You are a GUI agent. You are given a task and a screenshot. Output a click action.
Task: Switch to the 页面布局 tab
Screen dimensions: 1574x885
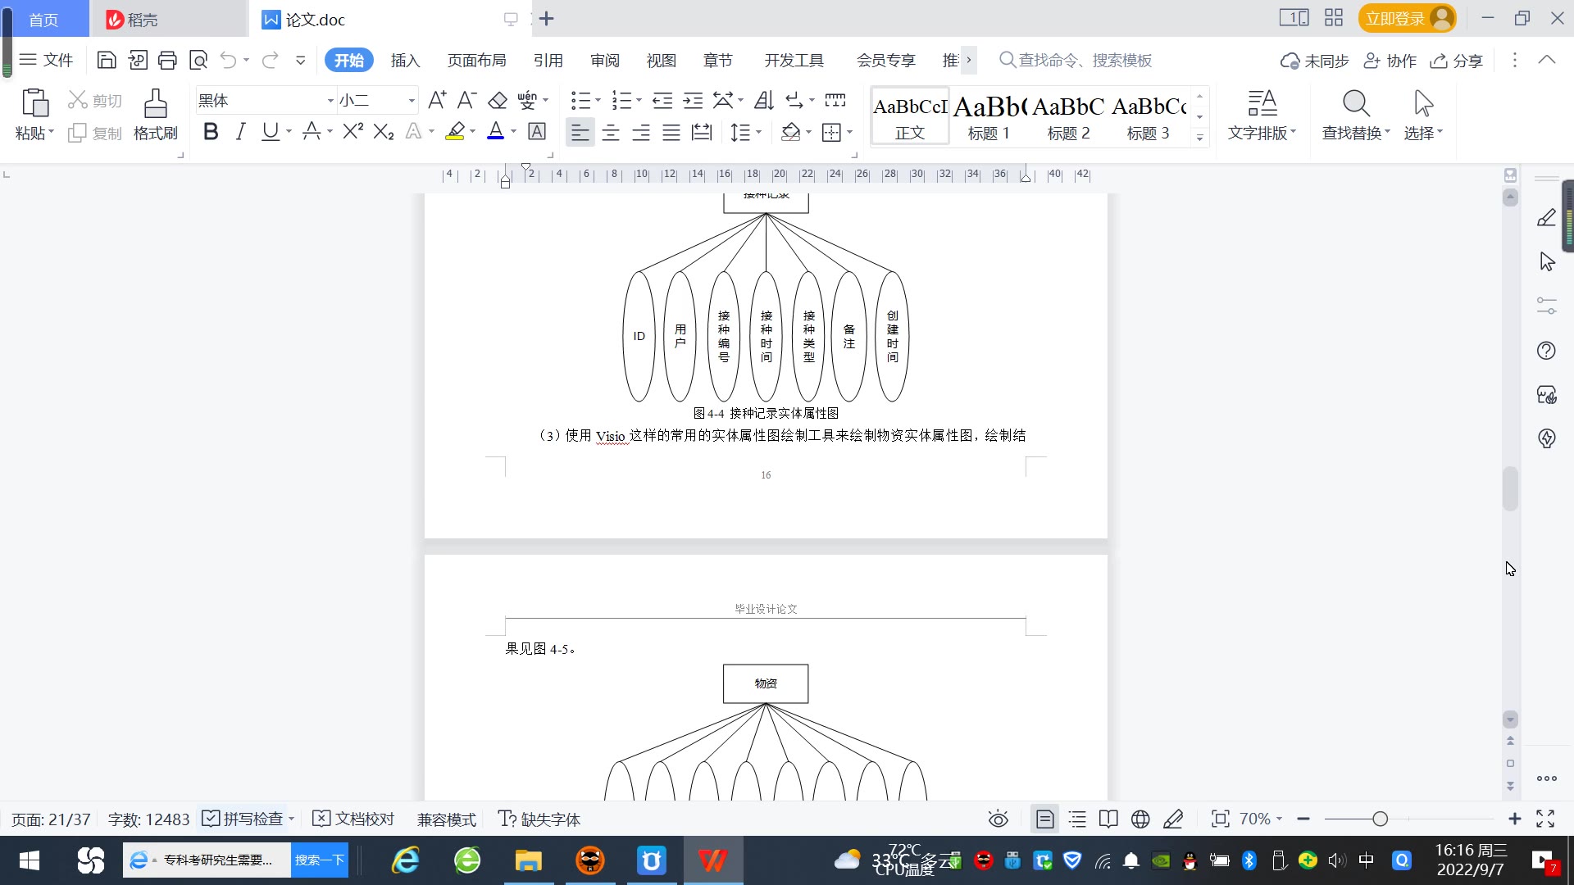[x=476, y=61]
